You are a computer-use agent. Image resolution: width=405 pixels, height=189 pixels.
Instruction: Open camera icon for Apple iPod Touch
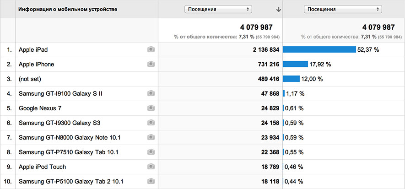coord(151,167)
